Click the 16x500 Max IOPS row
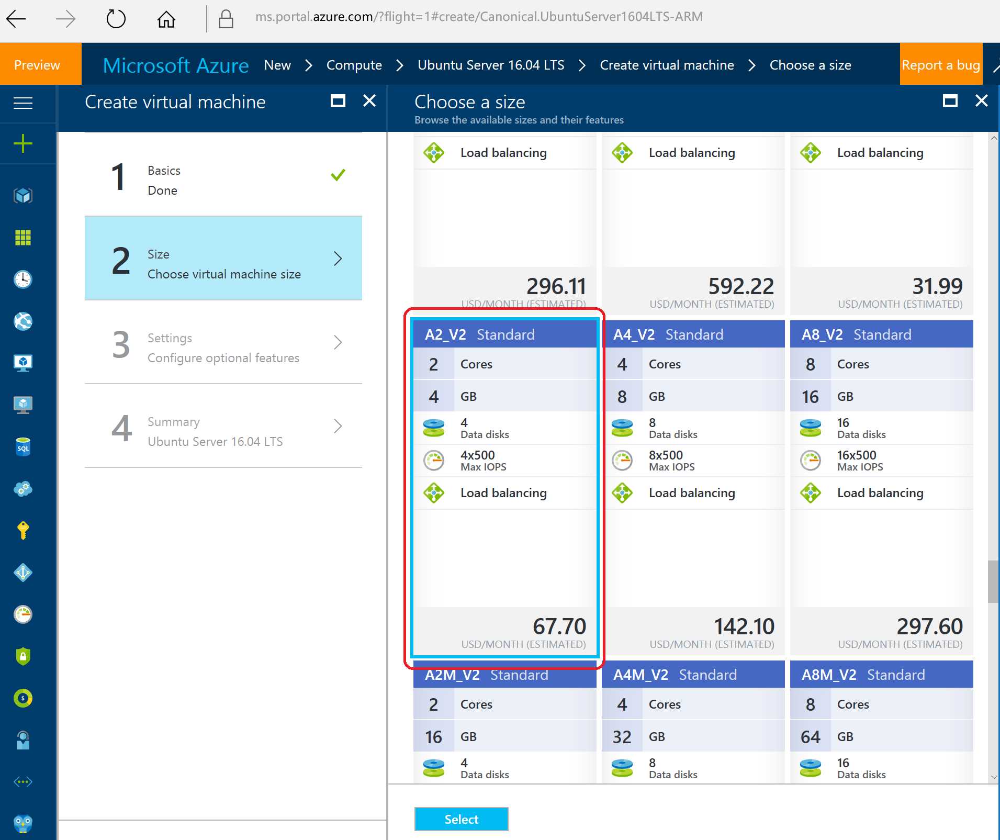Image resolution: width=1000 pixels, height=840 pixels. (881, 461)
